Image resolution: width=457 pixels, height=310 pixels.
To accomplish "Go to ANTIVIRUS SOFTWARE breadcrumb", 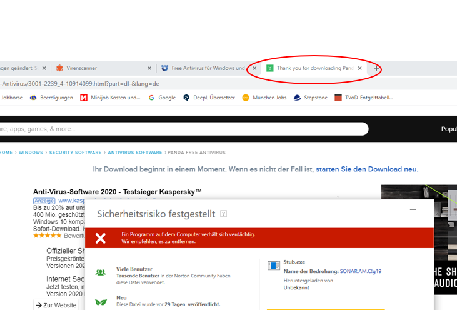I will [135, 152].
